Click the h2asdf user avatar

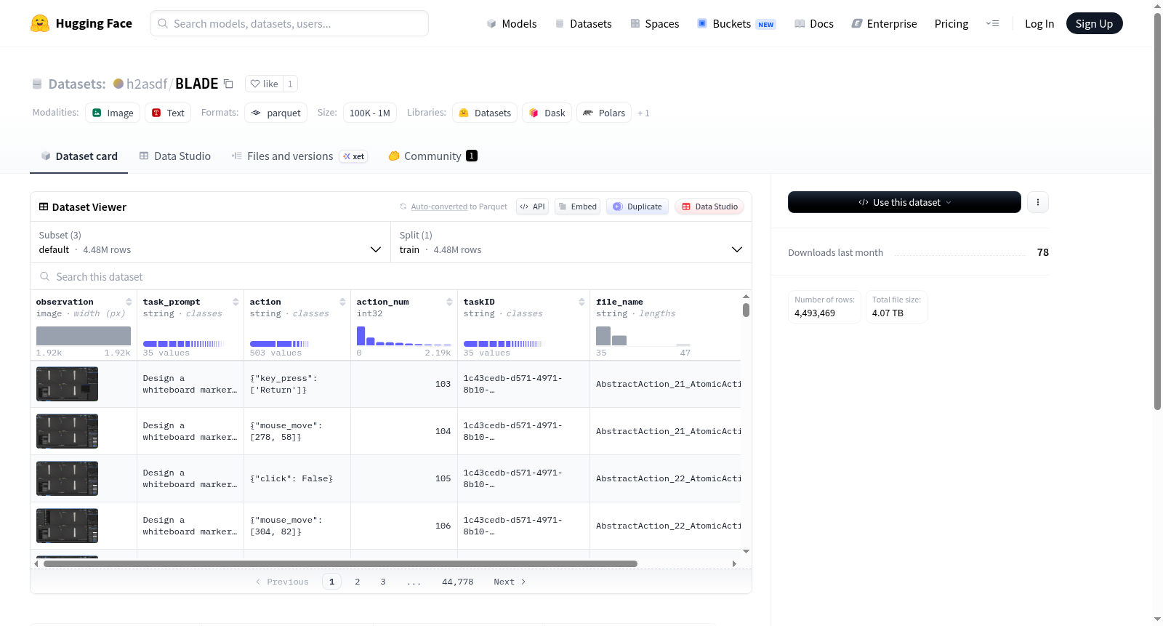[x=118, y=84]
